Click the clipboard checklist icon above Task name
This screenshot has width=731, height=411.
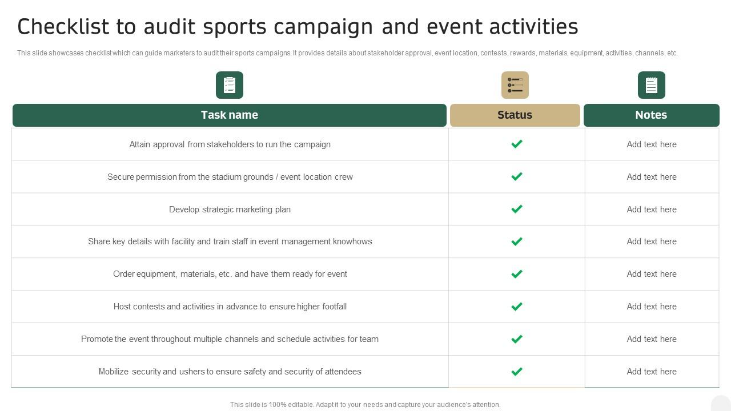pyautogui.click(x=230, y=85)
